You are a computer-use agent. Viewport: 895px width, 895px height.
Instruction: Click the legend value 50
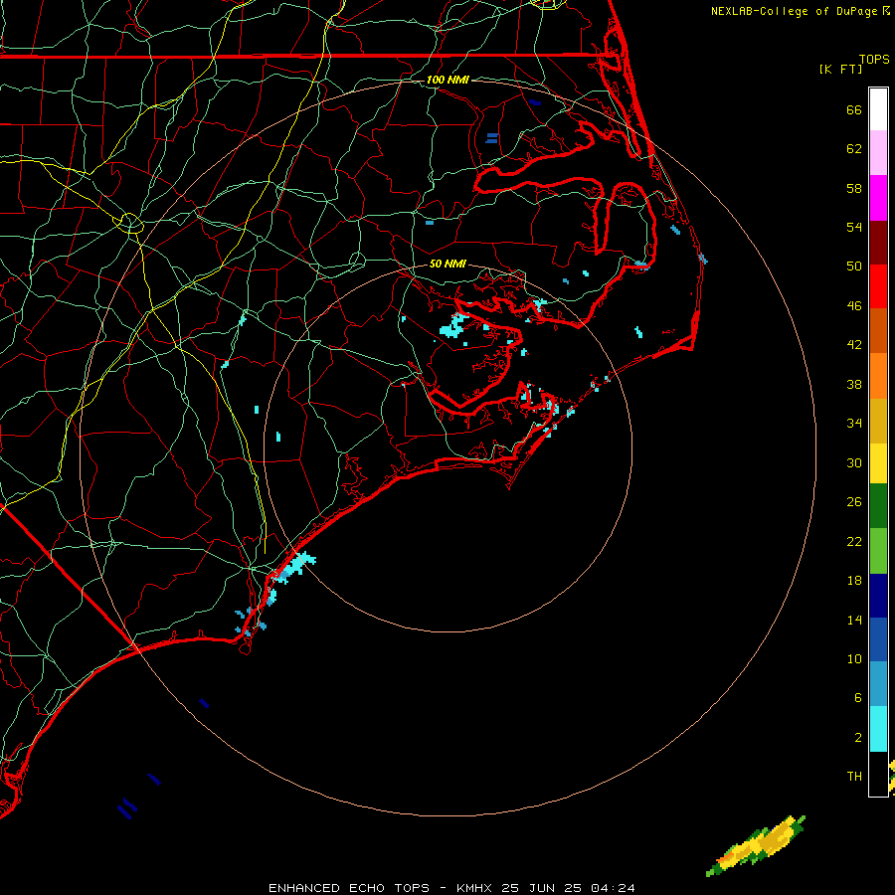pos(854,267)
